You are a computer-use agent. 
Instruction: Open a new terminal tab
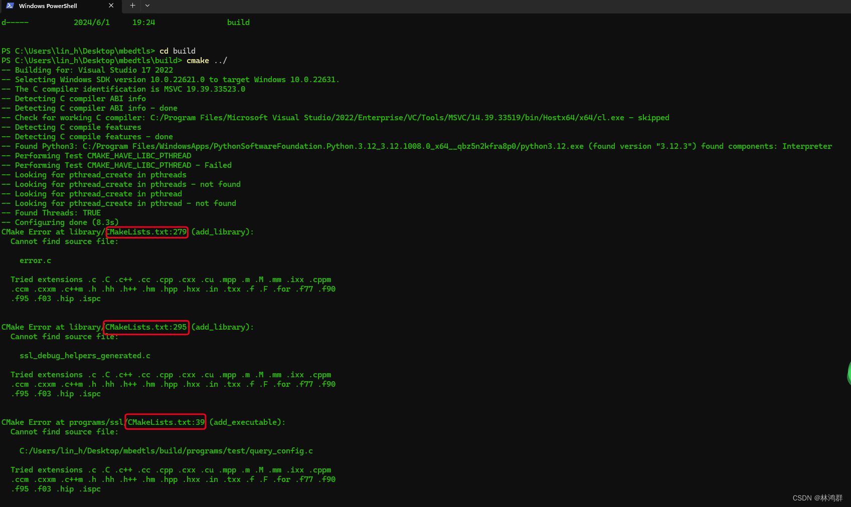point(132,6)
